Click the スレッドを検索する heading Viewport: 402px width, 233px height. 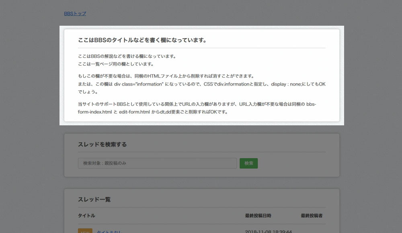[102, 145]
